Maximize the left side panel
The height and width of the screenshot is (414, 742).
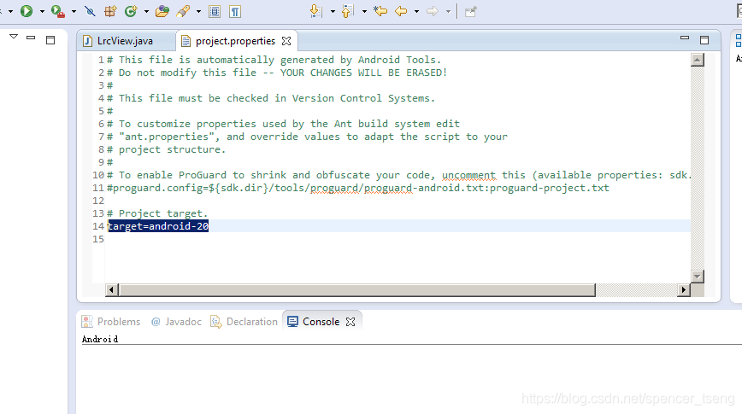click(50, 40)
